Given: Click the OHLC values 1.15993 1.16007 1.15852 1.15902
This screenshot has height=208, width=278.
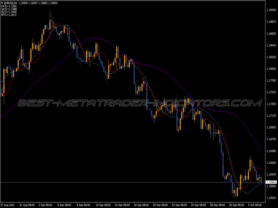Looking at the screenshot, I should click(38, 3).
